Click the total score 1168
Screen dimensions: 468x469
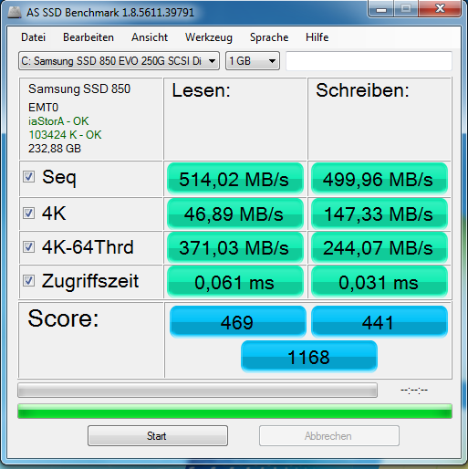309,357
